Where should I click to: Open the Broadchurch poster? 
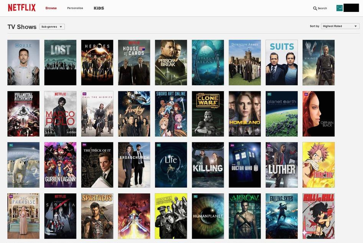click(134, 165)
